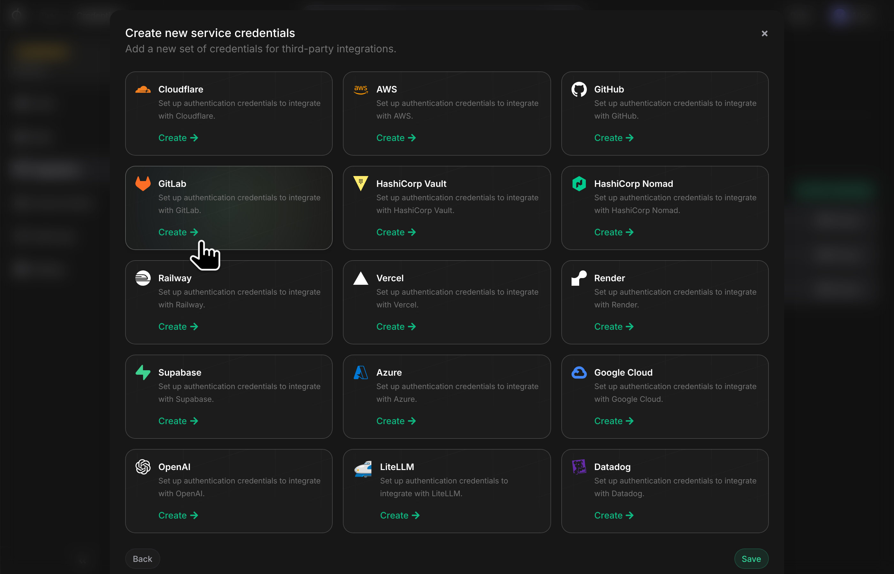Click the Supabase lightning bolt icon
The width and height of the screenshot is (894, 574).
click(x=143, y=372)
